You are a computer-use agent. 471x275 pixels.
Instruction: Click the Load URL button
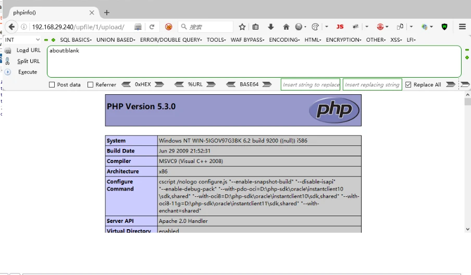28,50
